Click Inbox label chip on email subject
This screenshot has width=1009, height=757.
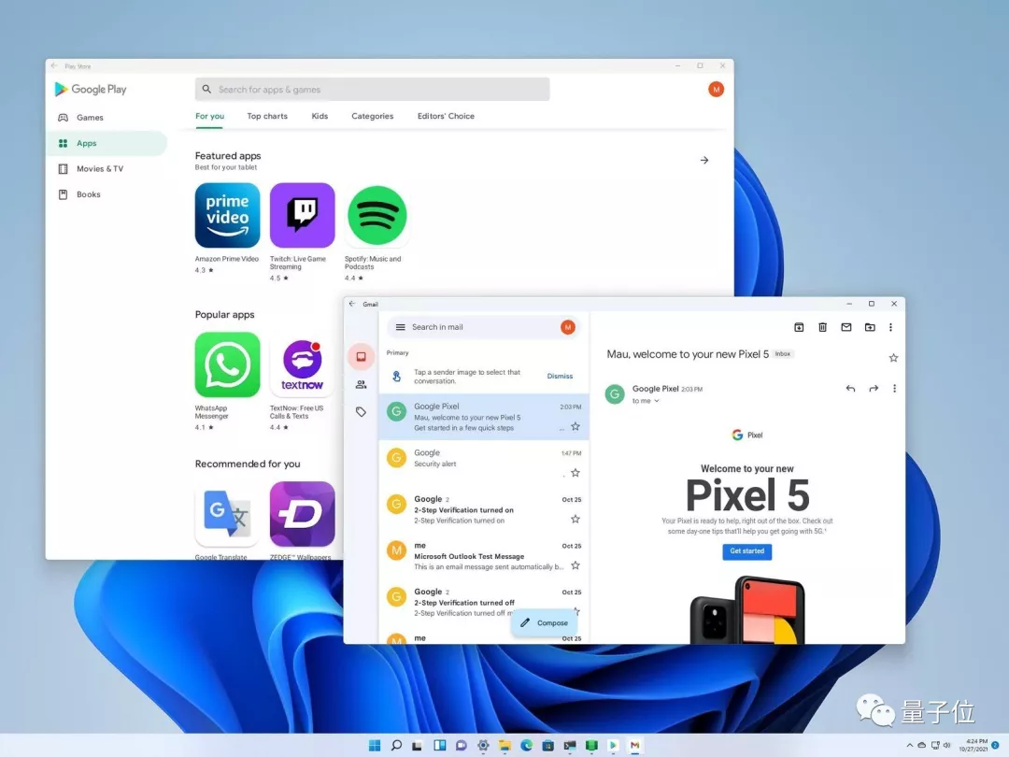click(783, 354)
